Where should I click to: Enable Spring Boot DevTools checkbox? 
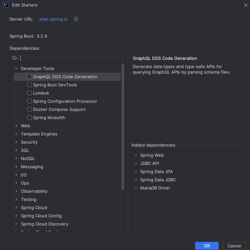coord(29,85)
